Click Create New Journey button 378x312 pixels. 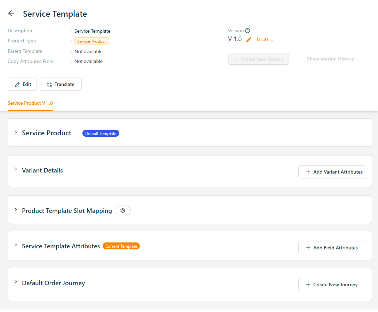pos(332,285)
